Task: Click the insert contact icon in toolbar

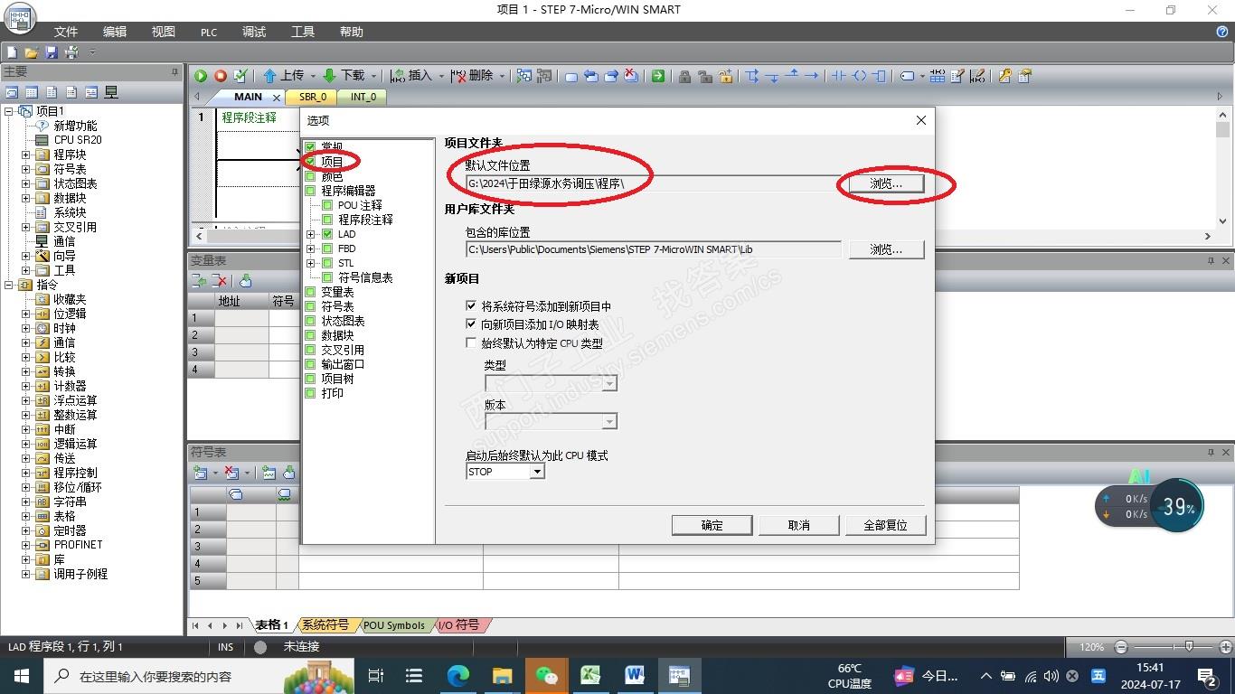Action: [838, 76]
